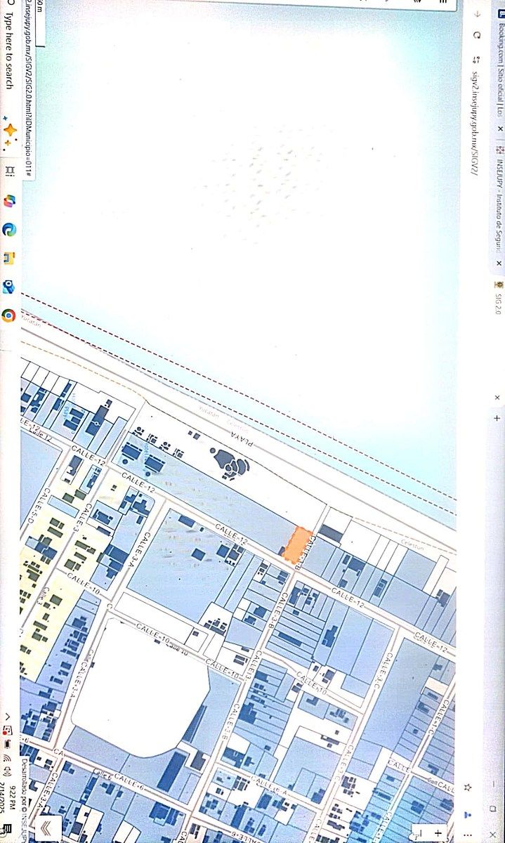Open File Explorer from the taskbar
Screen dimensions: 505x843
pos(8,258)
